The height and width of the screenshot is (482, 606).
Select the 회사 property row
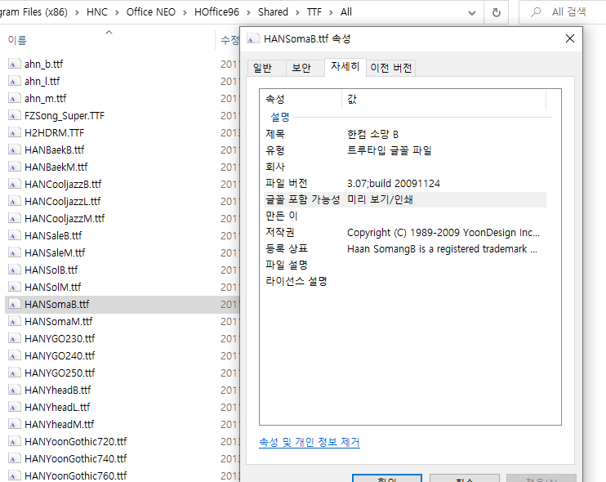[405, 167]
